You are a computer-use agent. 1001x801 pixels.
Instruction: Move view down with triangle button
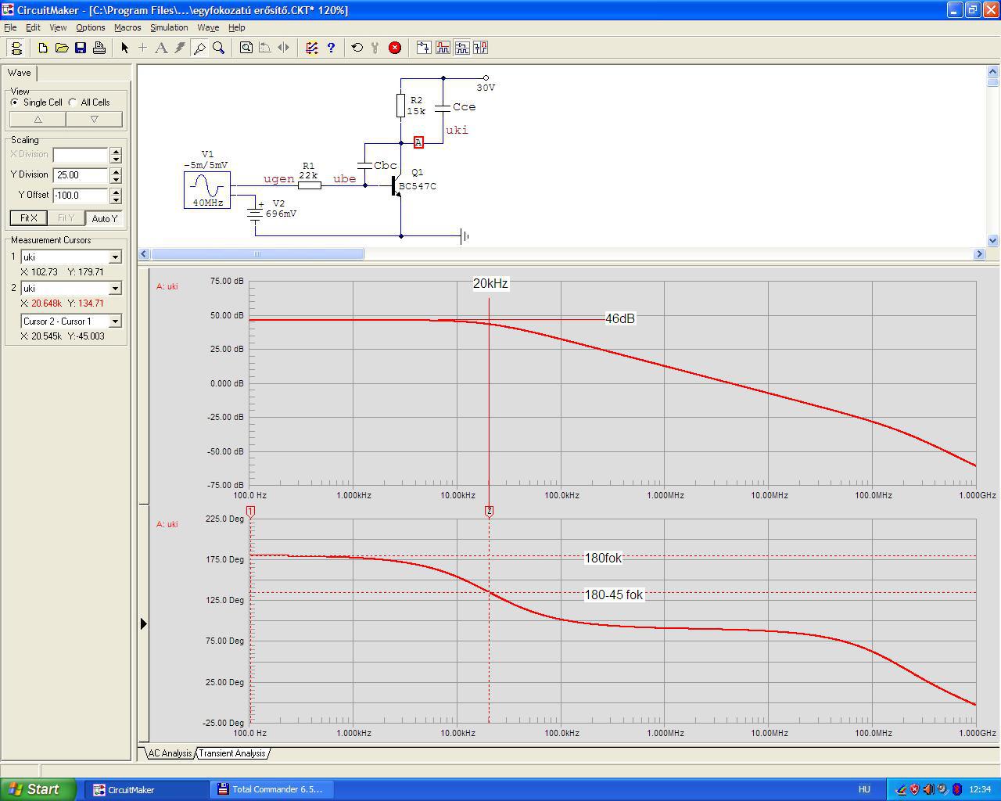(x=94, y=120)
